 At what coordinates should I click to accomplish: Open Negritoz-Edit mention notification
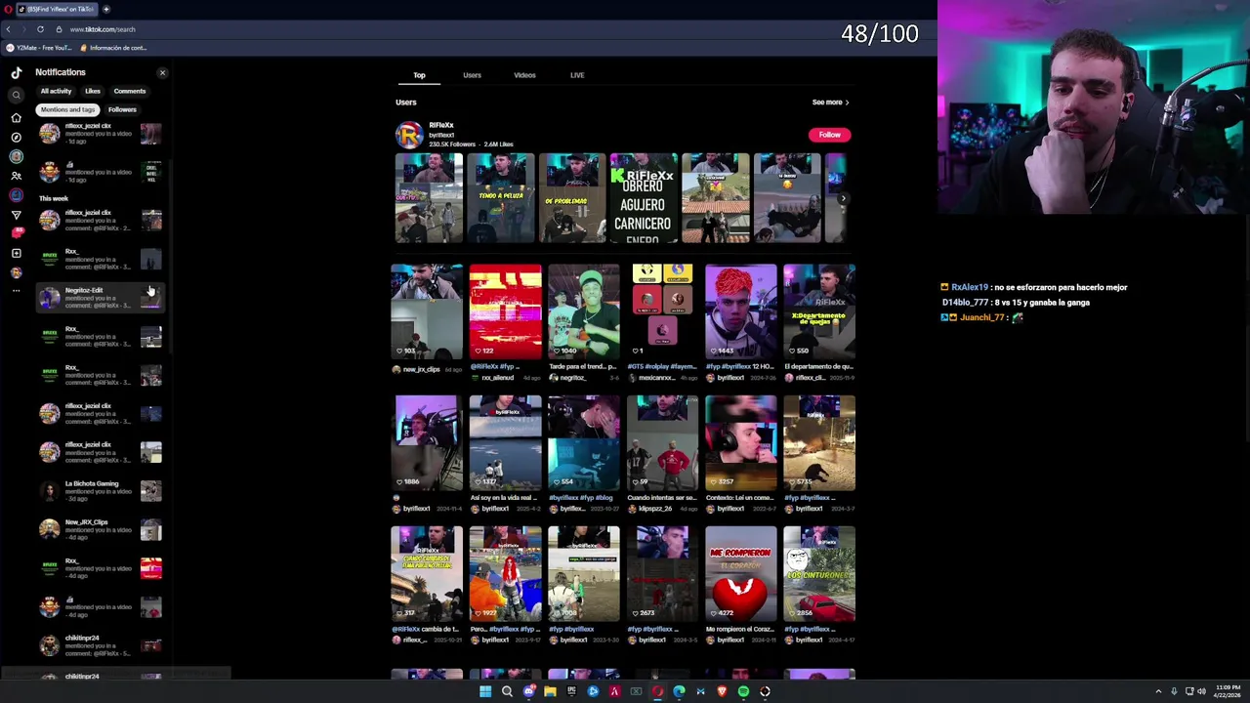[100, 298]
